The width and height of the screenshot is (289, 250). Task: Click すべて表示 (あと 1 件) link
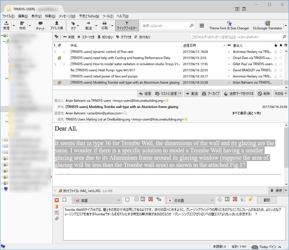click(x=246, y=113)
